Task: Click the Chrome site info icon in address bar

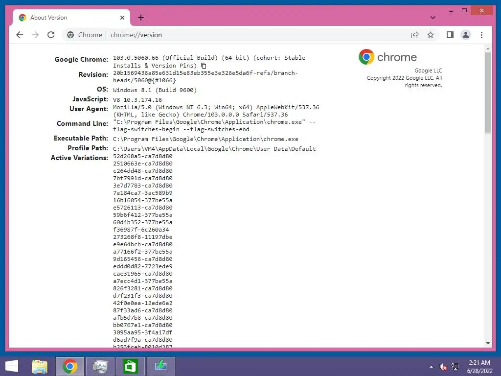Action: (x=70, y=35)
